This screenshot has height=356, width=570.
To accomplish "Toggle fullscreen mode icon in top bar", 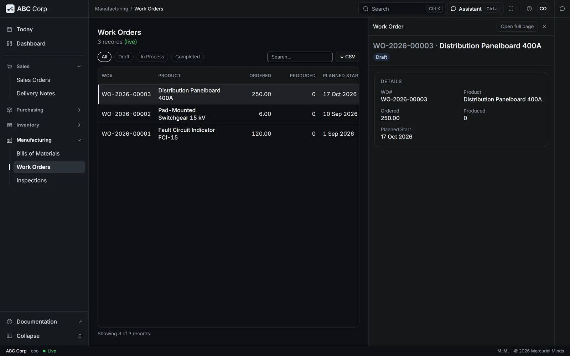I will click(x=511, y=9).
